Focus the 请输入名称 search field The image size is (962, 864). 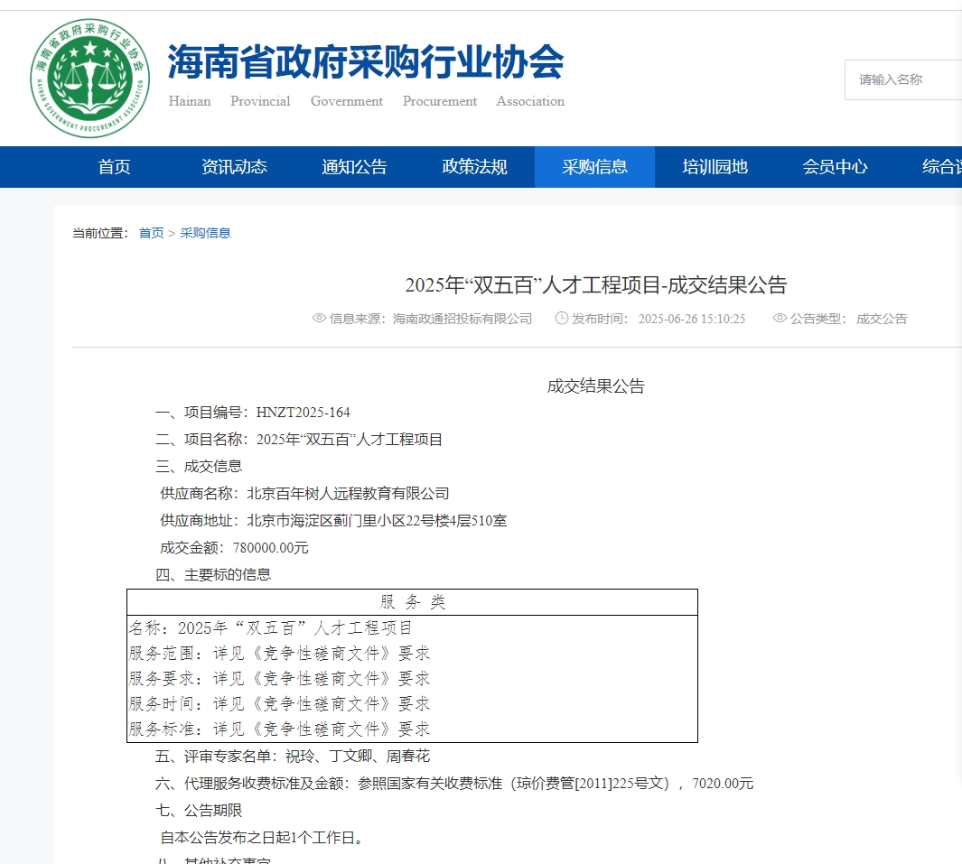[x=903, y=79]
